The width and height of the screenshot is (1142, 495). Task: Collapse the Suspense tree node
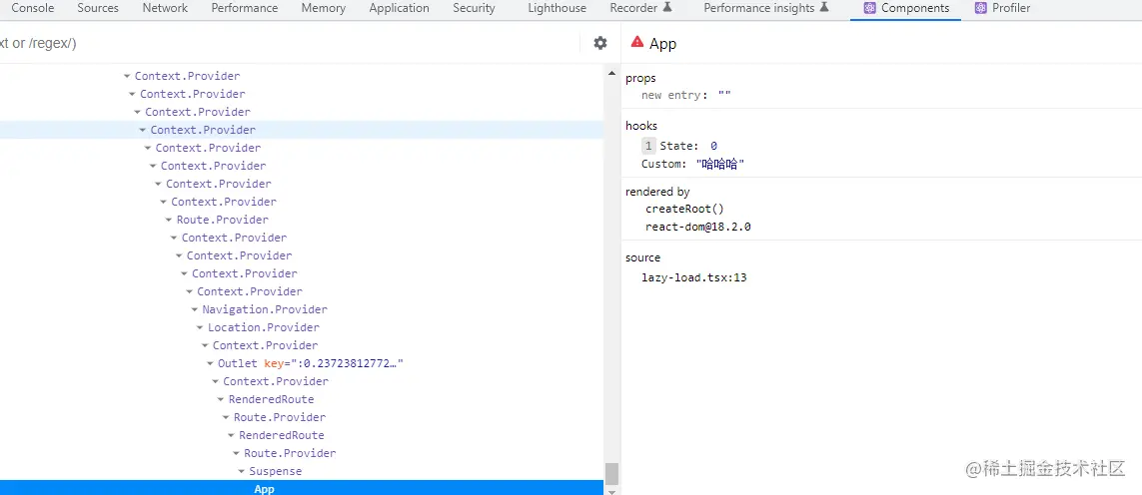pos(241,472)
